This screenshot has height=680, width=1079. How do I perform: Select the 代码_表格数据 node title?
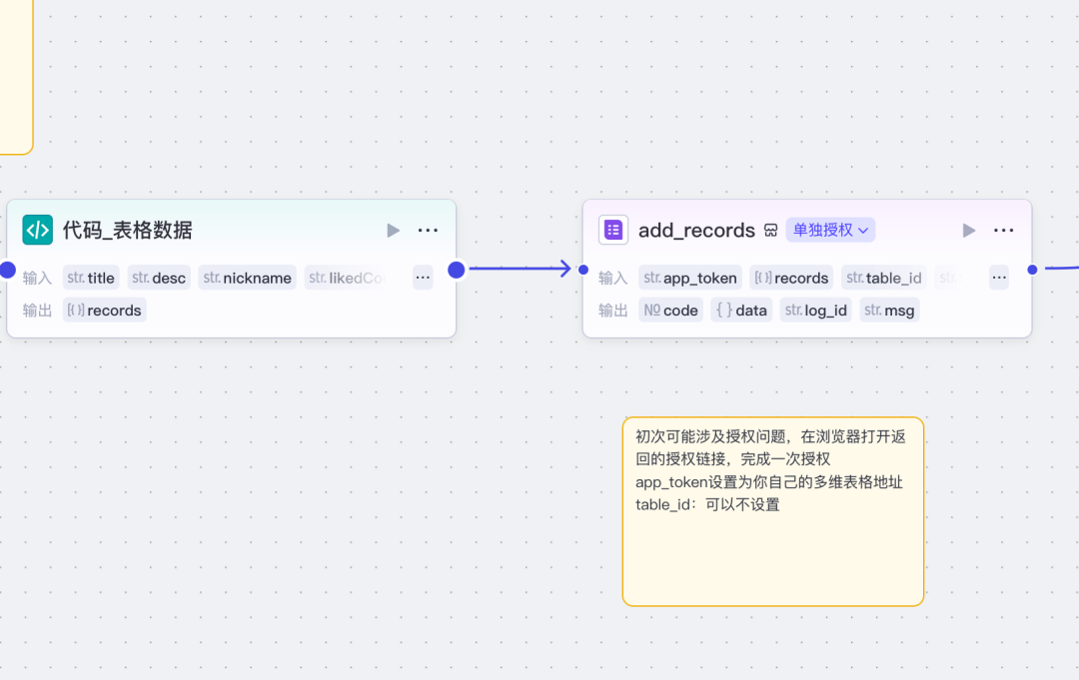[x=127, y=231]
